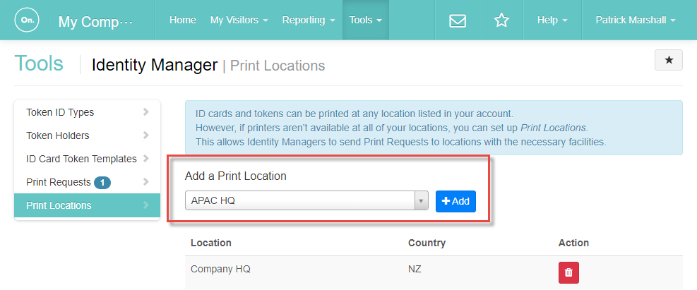Expand the Reporting dropdown menu
Image resolution: width=697 pixels, height=290 pixels.
(309, 20)
